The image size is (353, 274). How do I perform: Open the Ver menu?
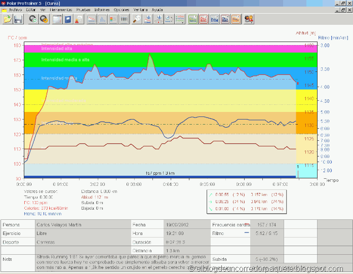(x=43, y=10)
